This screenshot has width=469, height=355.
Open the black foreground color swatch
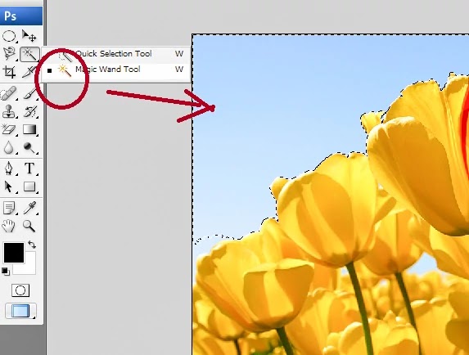coord(14,253)
